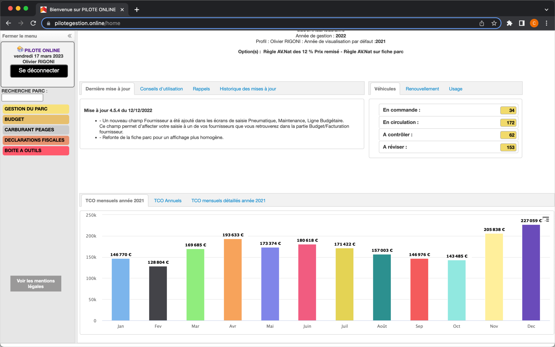Click the browser reload icon

(x=33, y=23)
